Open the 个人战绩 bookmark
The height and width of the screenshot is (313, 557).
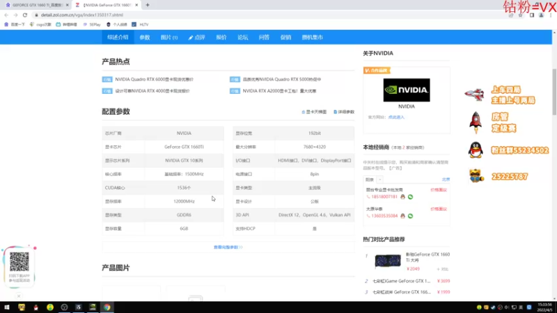116,24
